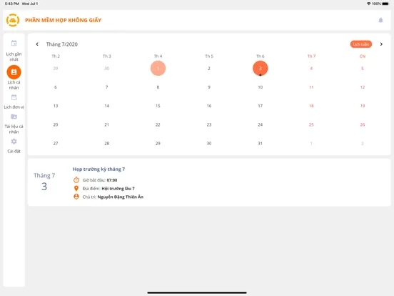Tap date 24 in calendar
The height and width of the screenshot is (296, 394).
pyautogui.click(x=260, y=124)
